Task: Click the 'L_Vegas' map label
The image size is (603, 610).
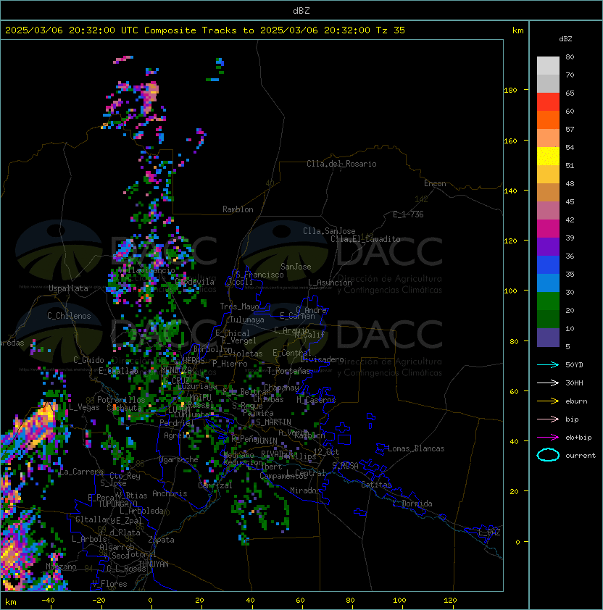Action: (84, 407)
